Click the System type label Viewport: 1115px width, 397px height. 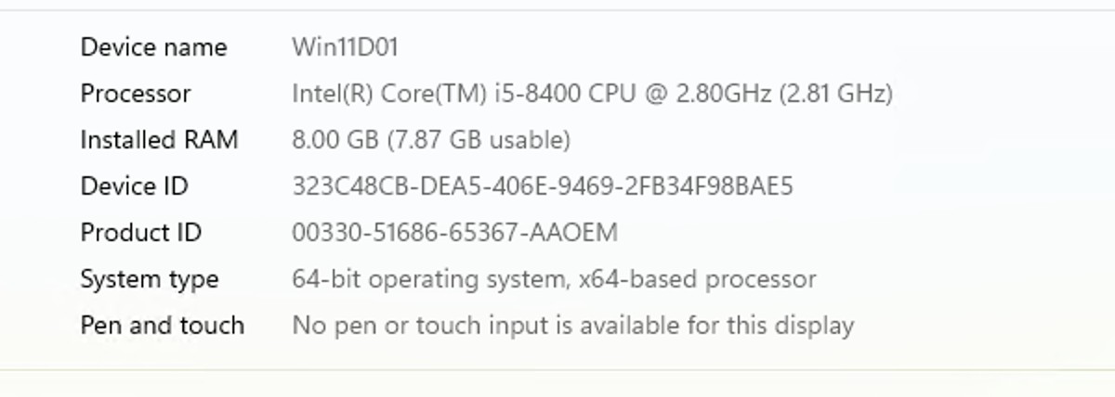[150, 279]
